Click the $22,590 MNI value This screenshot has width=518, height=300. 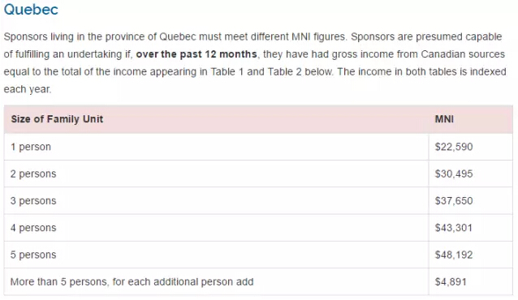[454, 147]
